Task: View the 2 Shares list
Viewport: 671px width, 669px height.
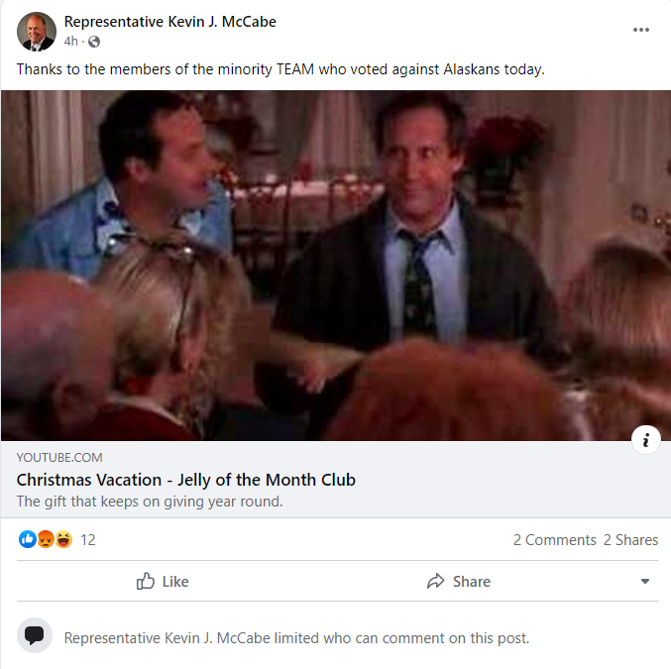Action: pos(630,540)
